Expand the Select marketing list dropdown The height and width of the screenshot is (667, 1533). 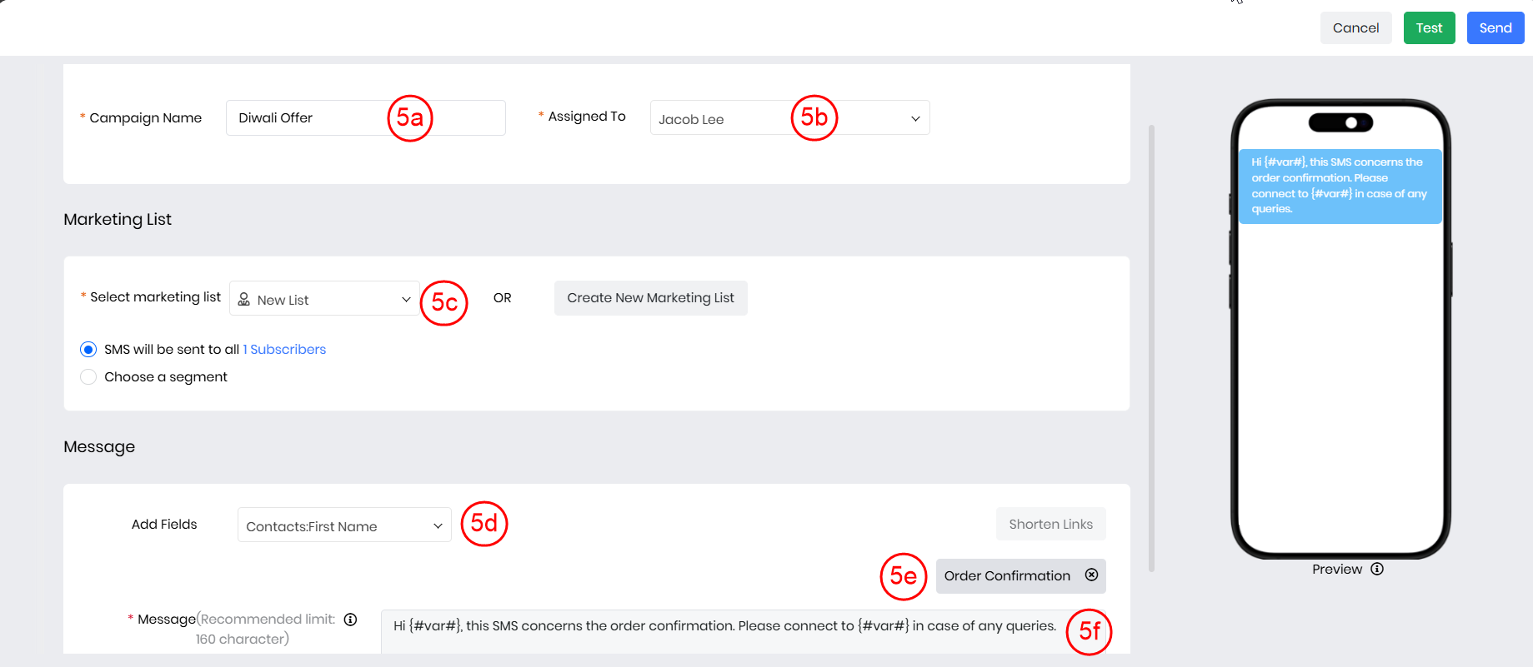point(323,299)
